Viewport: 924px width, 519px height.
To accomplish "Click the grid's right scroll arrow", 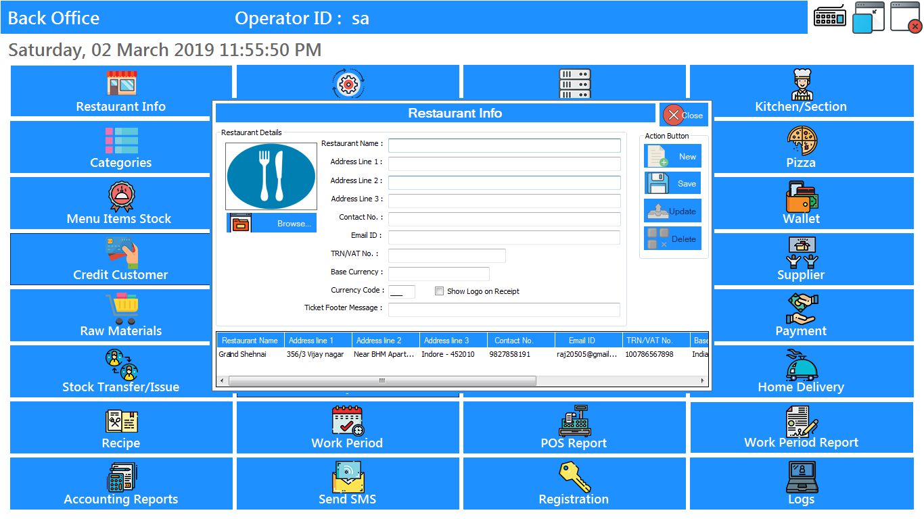I will [x=703, y=381].
